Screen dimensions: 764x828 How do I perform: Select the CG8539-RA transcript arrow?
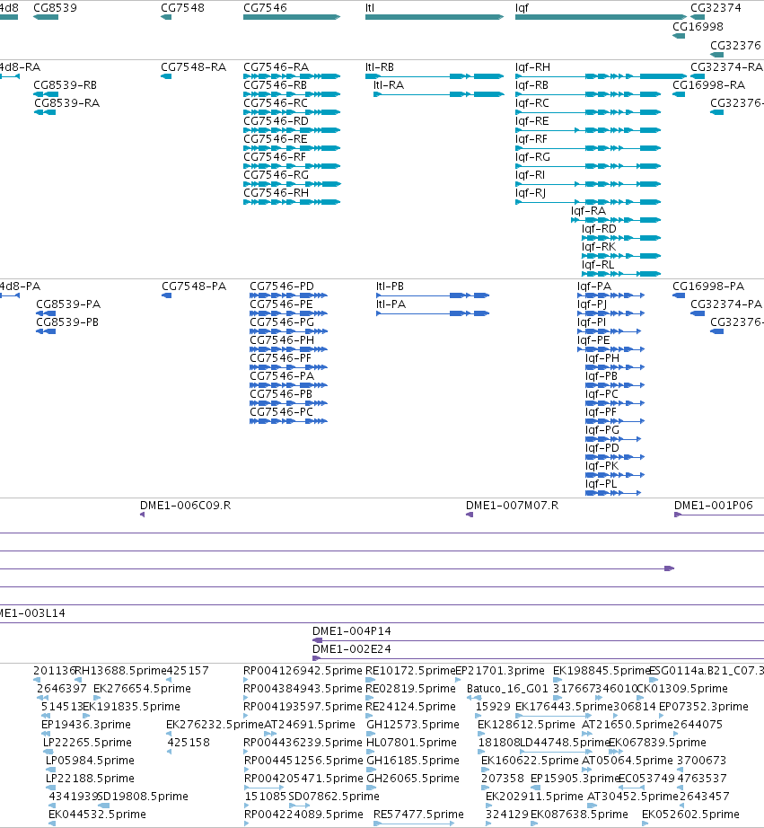click(x=46, y=112)
